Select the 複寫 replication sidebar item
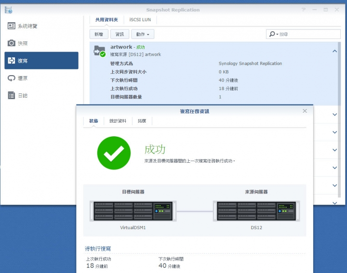Screen dimensions: 347x273 (41, 61)
